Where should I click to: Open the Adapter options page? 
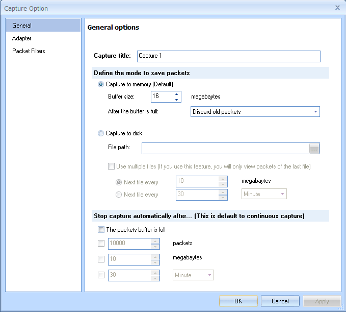point(21,38)
